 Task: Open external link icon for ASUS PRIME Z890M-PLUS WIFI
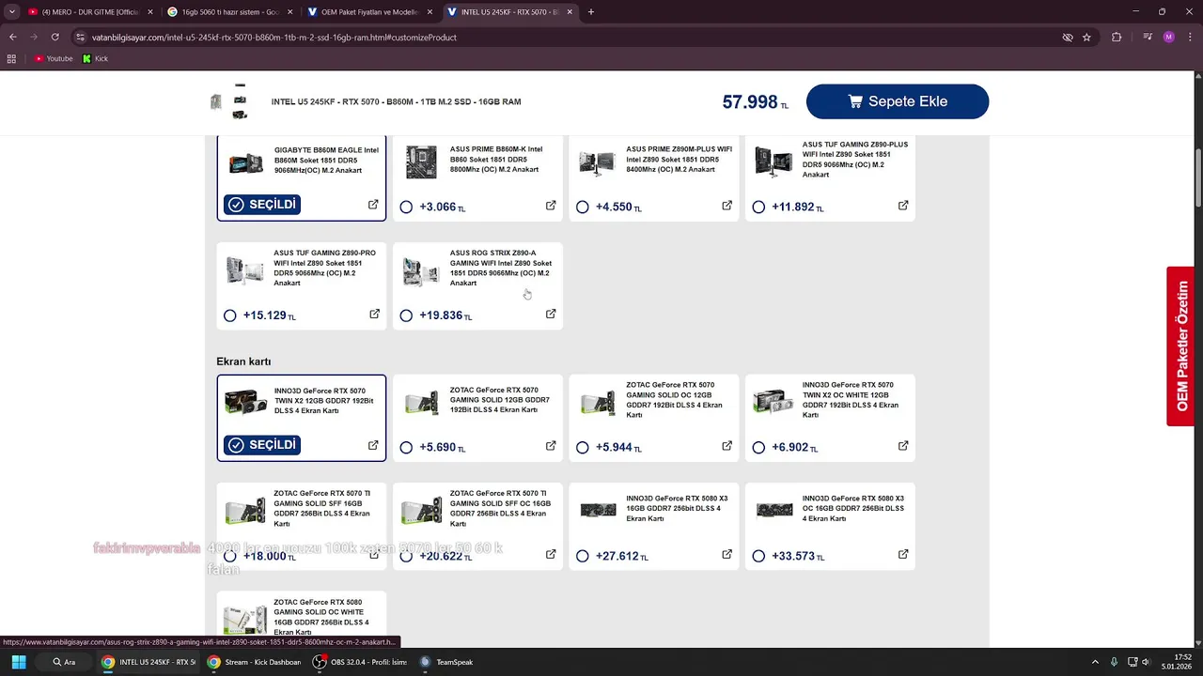tap(726, 206)
